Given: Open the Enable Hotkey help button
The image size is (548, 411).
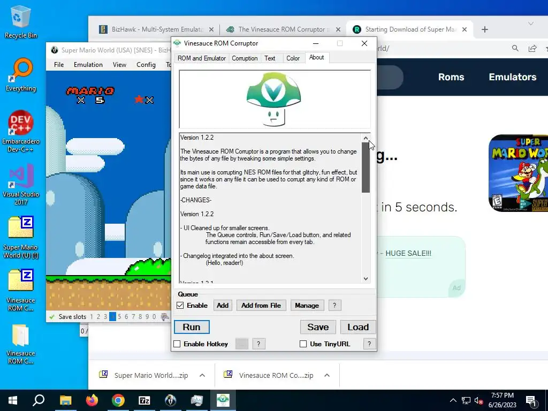Looking at the screenshot, I should click(x=258, y=344).
